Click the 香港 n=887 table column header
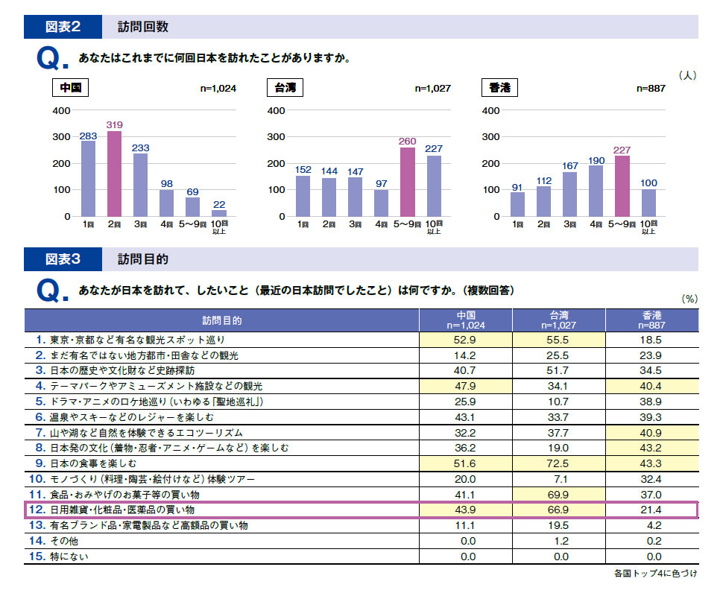This screenshot has height=596, width=723. coord(652,320)
